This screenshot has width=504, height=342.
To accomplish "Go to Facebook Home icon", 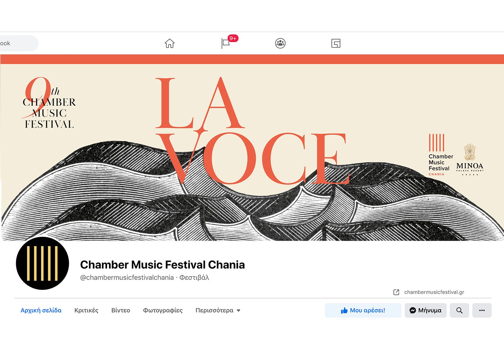I will (x=170, y=44).
